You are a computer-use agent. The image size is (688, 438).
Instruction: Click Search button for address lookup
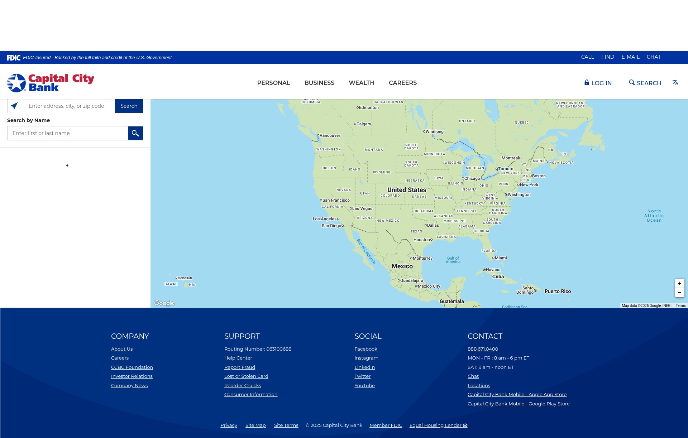(x=129, y=106)
